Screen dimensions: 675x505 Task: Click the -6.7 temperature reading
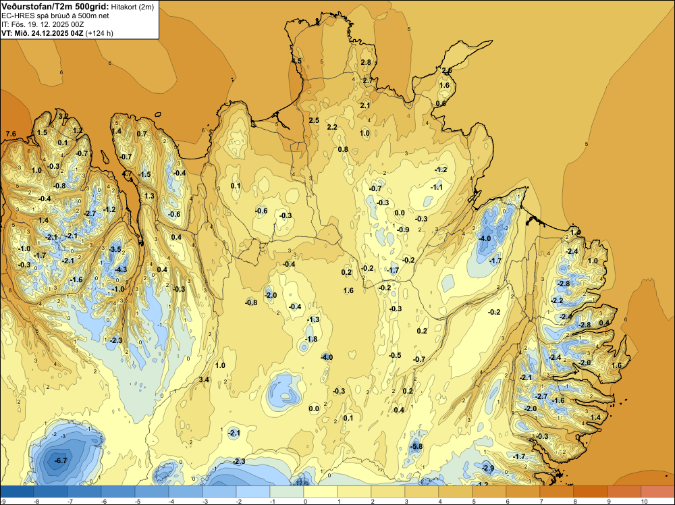click(61, 460)
